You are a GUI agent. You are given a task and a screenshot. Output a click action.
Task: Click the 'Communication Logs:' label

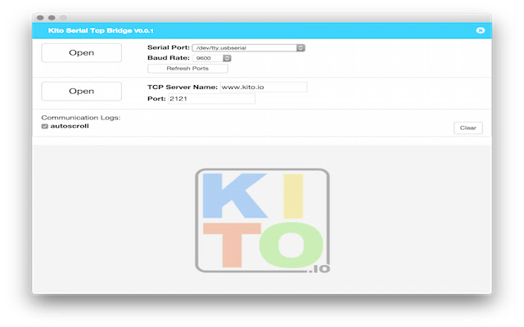(81, 118)
